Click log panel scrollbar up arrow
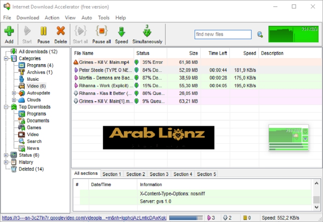This screenshot has height=222, width=323. click(317, 183)
